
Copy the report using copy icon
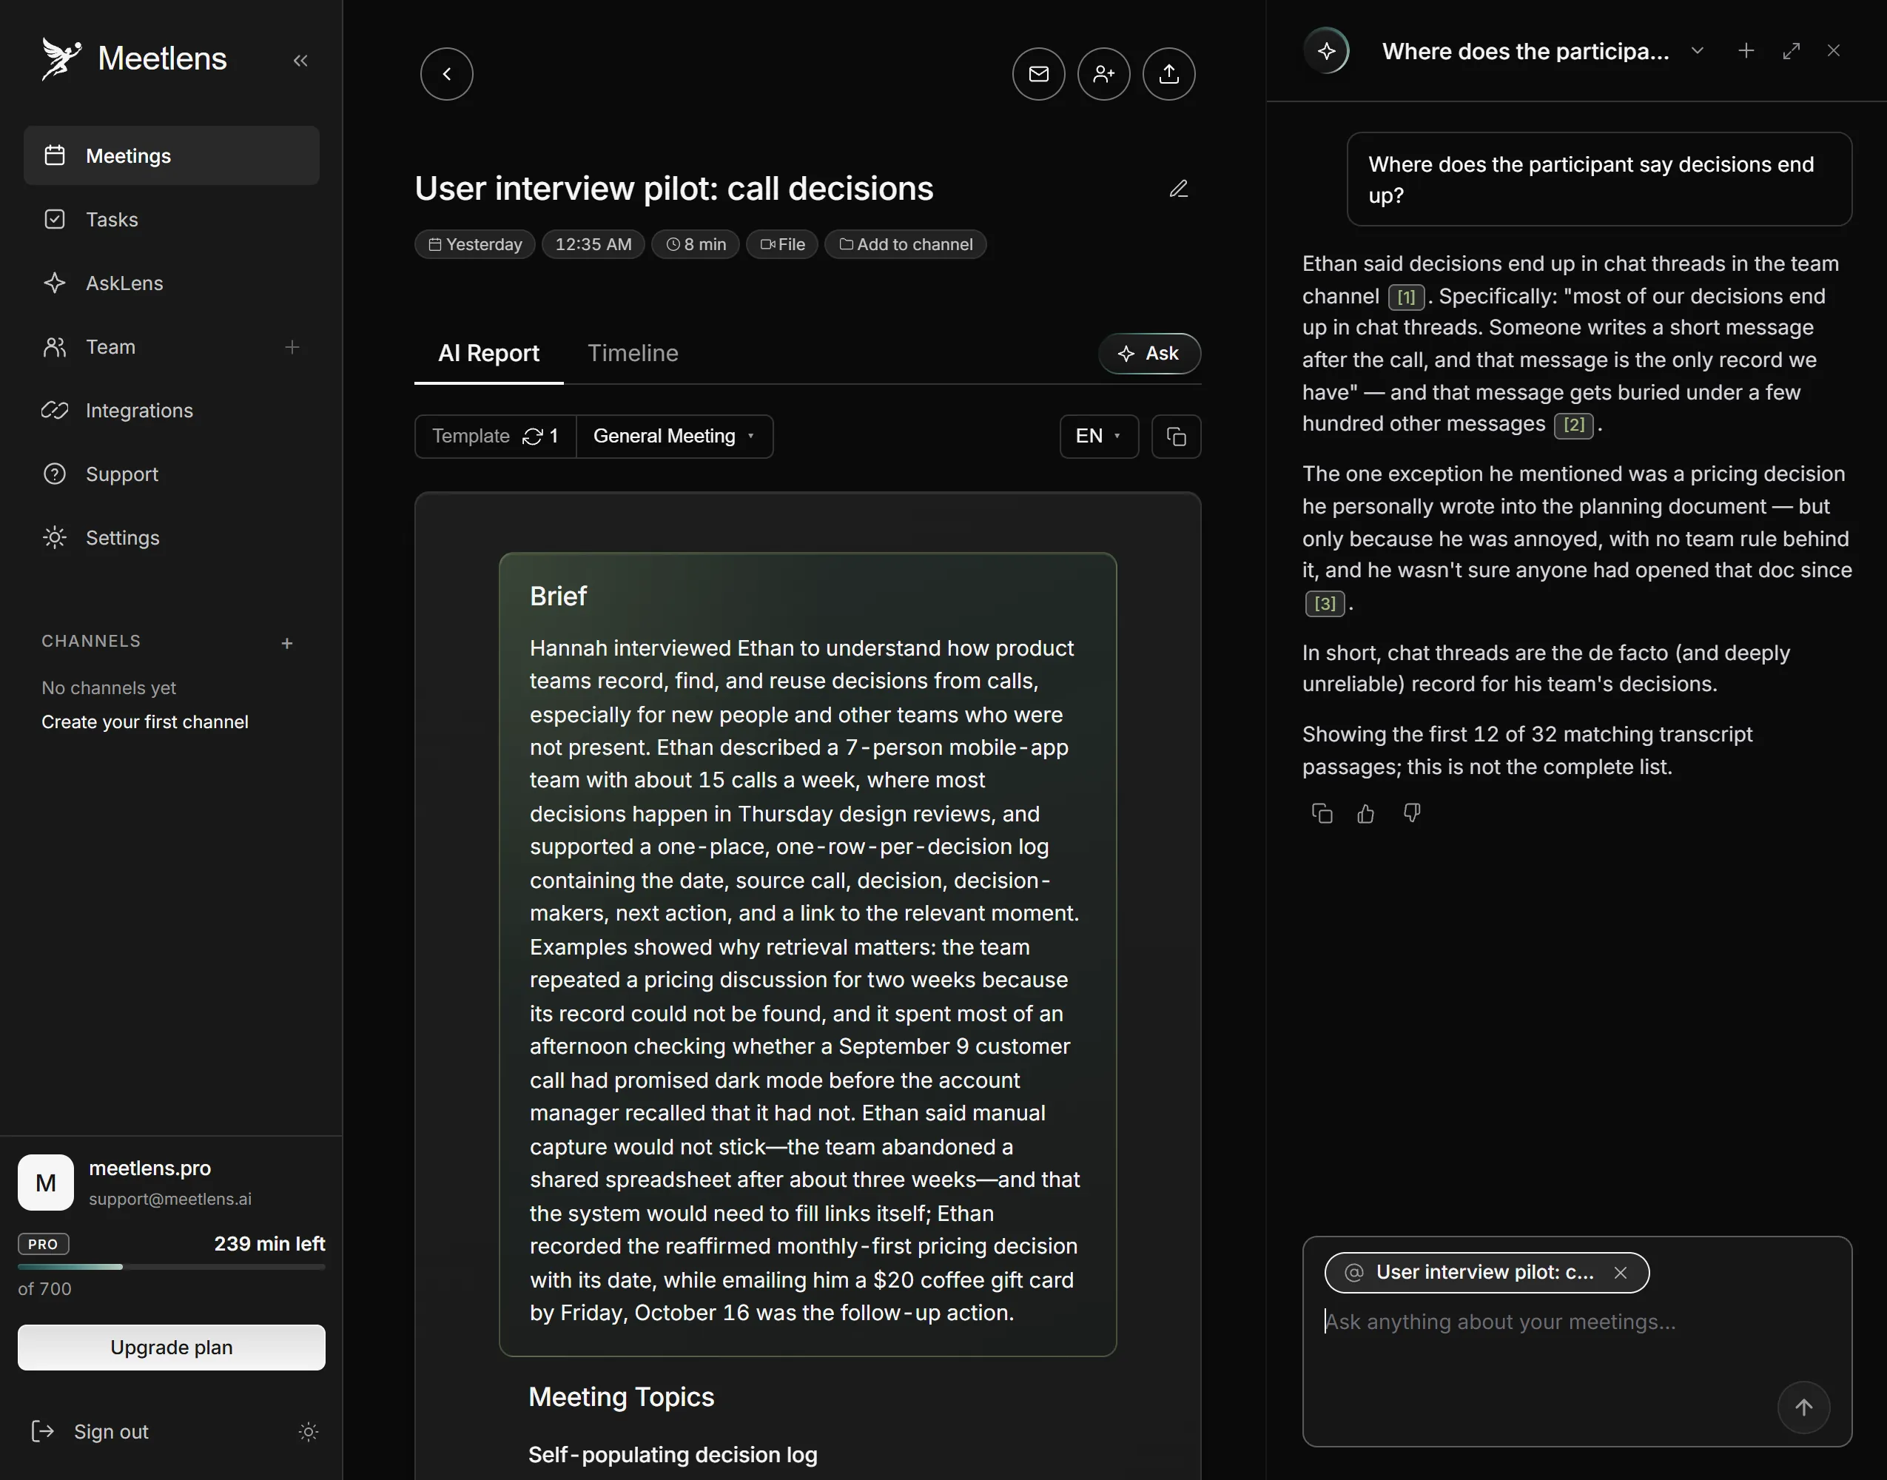(1176, 436)
